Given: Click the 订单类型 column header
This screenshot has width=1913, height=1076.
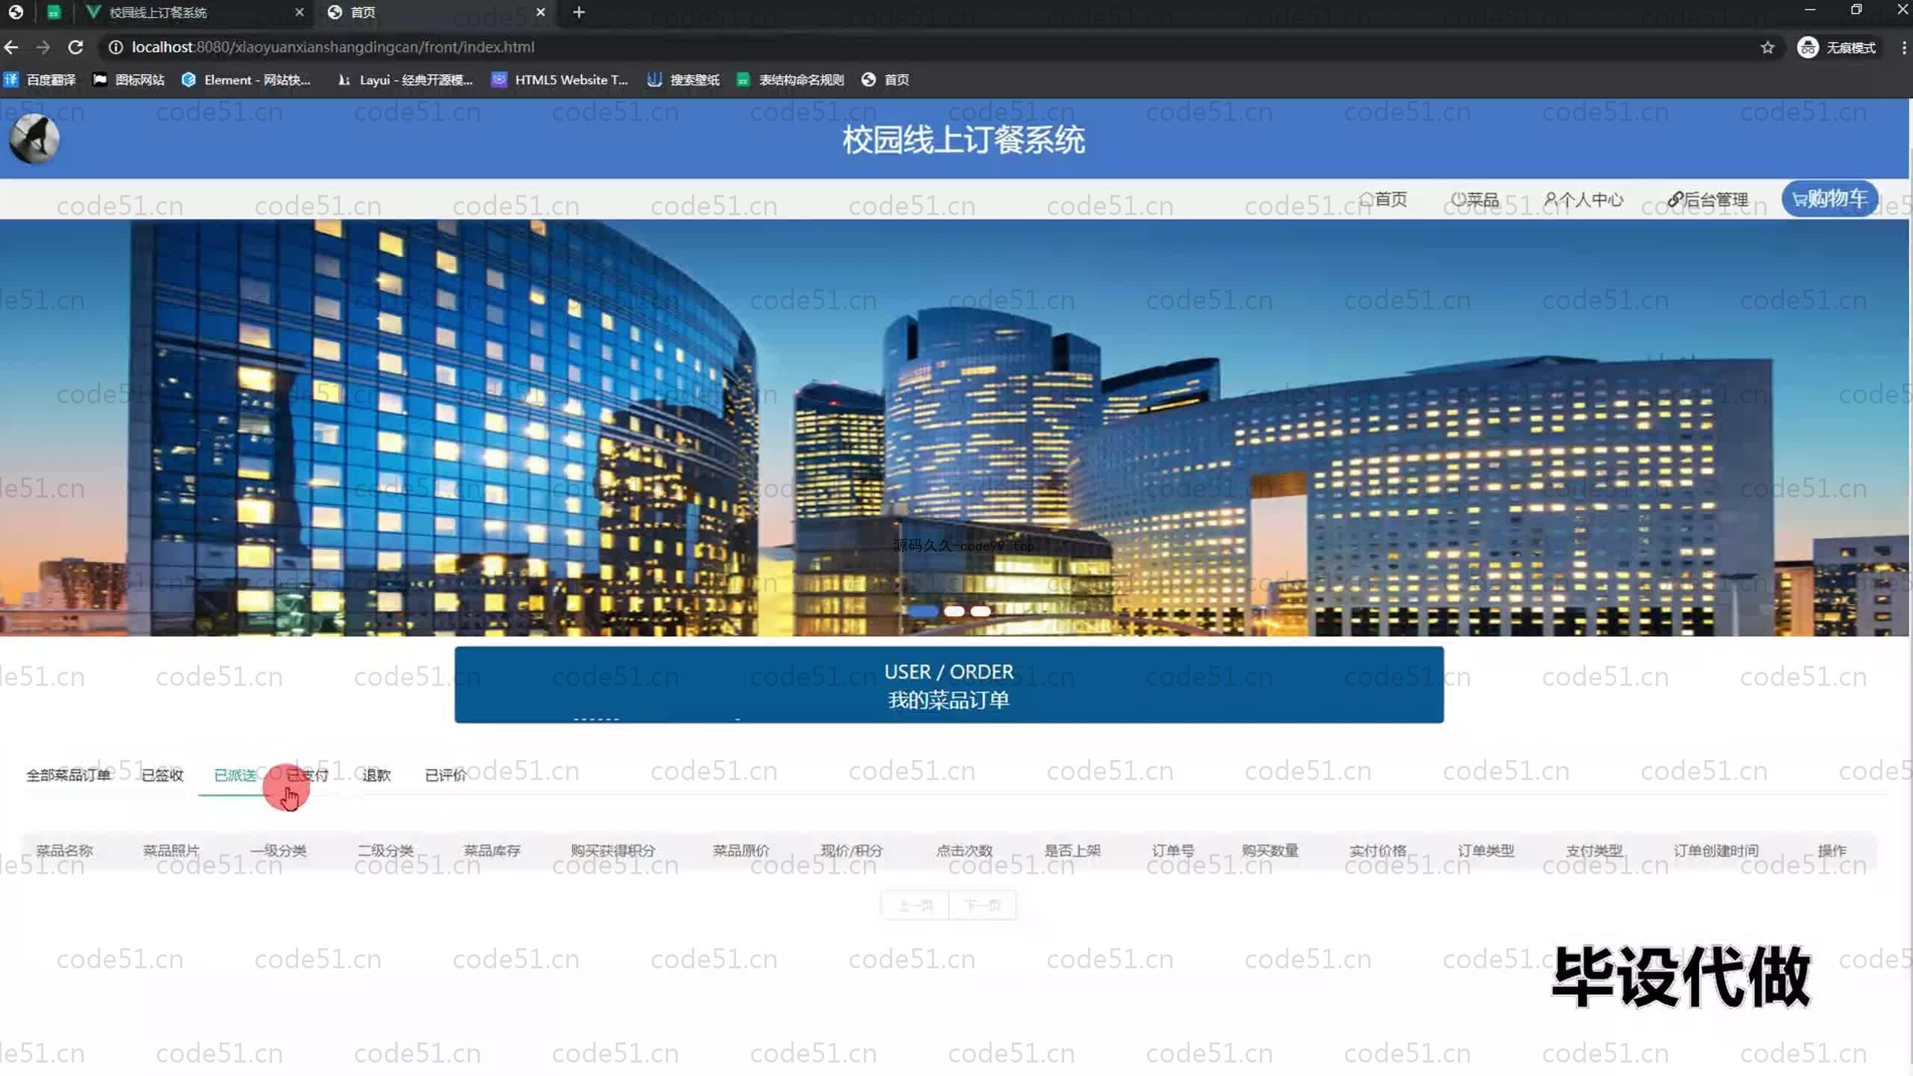Looking at the screenshot, I should point(1486,850).
